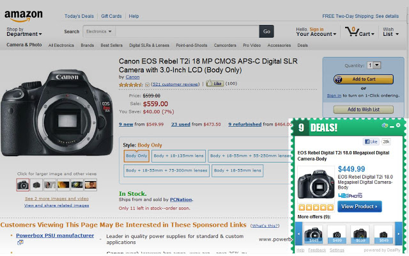Screen dimensions: 409x256
Task: Click View and share related images
Action: [57, 205]
